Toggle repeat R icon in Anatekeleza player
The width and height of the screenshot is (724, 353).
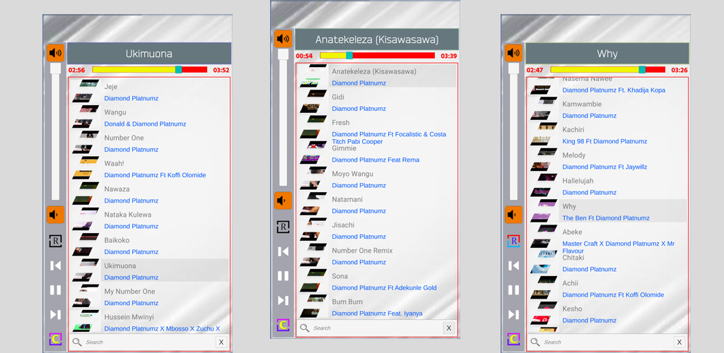[283, 227]
